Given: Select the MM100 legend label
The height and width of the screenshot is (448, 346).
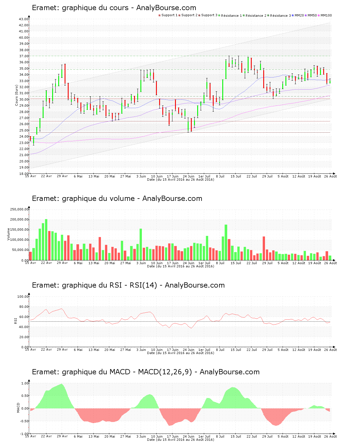Looking at the screenshot, I should tap(326, 15).
